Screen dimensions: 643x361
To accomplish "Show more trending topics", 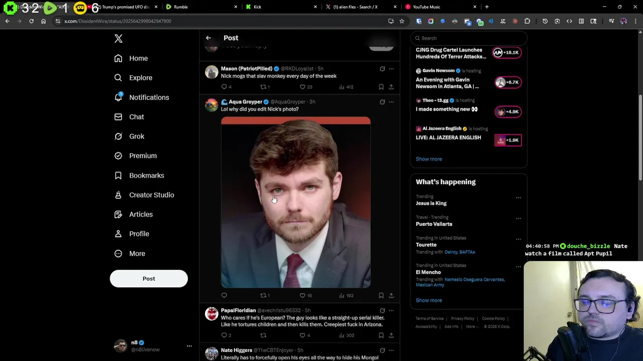I will pyautogui.click(x=428, y=300).
